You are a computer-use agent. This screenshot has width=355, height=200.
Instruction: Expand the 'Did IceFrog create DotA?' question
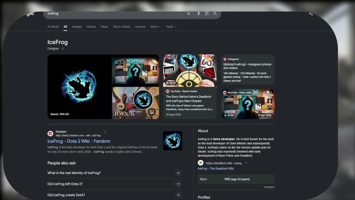point(178,195)
